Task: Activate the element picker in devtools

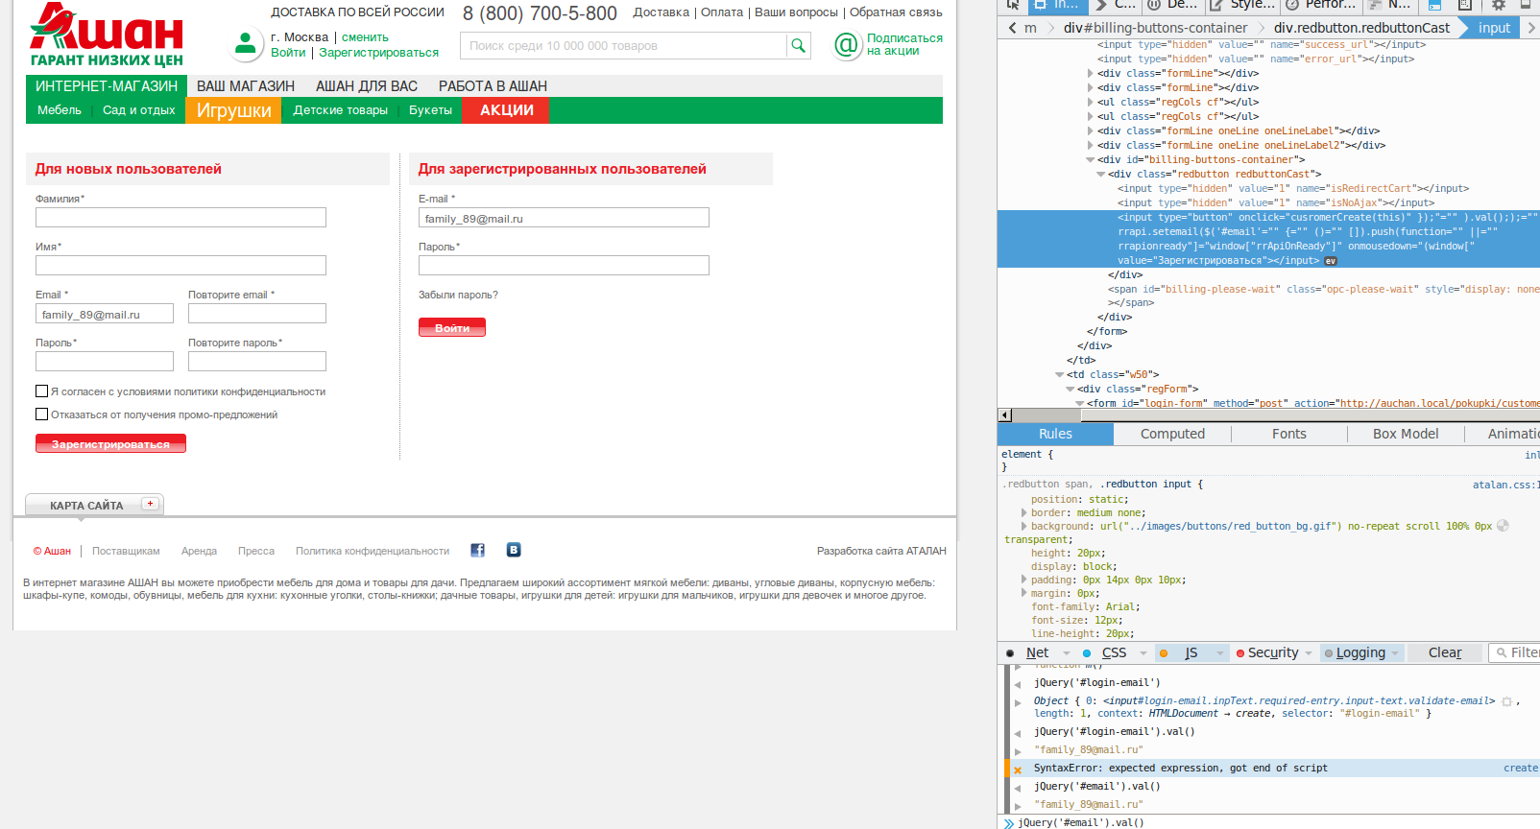Action: click(x=1012, y=5)
